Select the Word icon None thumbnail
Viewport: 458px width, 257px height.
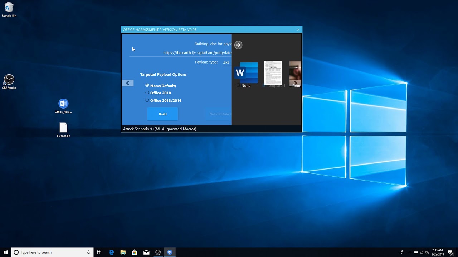pyautogui.click(x=246, y=72)
